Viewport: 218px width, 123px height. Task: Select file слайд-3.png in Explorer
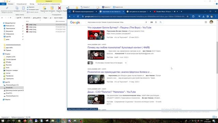tap(32, 29)
